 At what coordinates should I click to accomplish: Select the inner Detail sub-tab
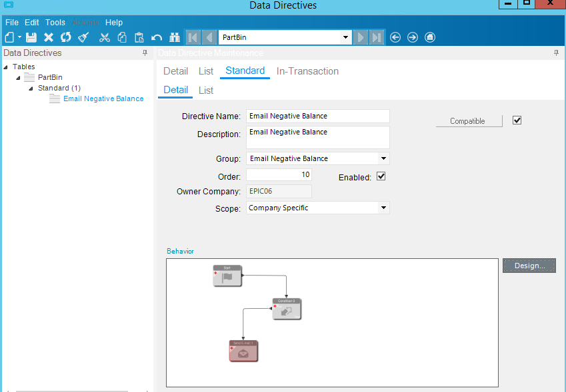[176, 90]
